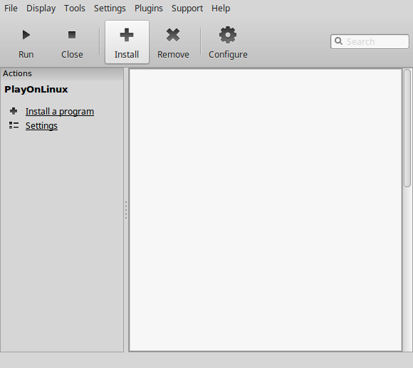The width and height of the screenshot is (413, 368).
Task: Open the Help menu
Action: point(221,8)
